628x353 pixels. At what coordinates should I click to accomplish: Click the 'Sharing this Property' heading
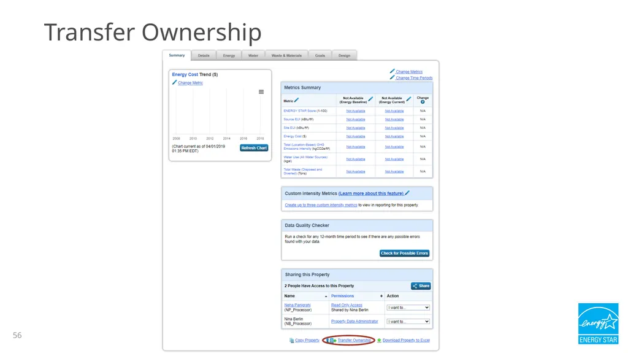307,275
